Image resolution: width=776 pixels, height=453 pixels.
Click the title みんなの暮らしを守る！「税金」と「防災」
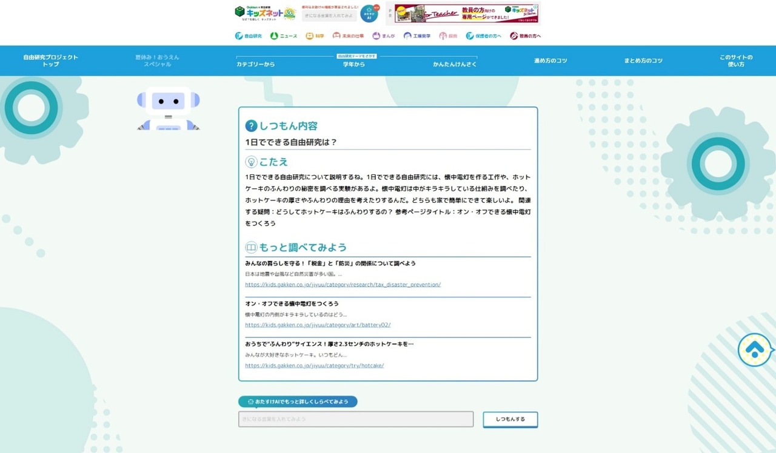[x=330, y=263]
